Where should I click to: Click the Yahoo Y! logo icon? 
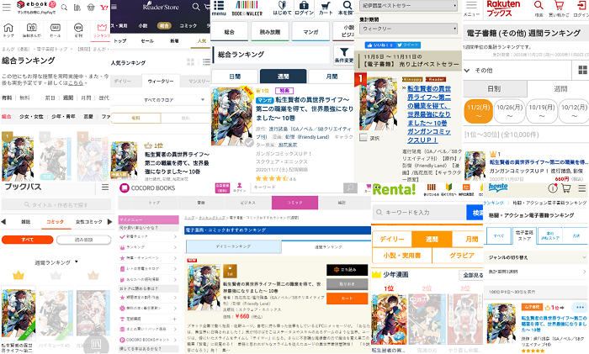tap(104, 7)
